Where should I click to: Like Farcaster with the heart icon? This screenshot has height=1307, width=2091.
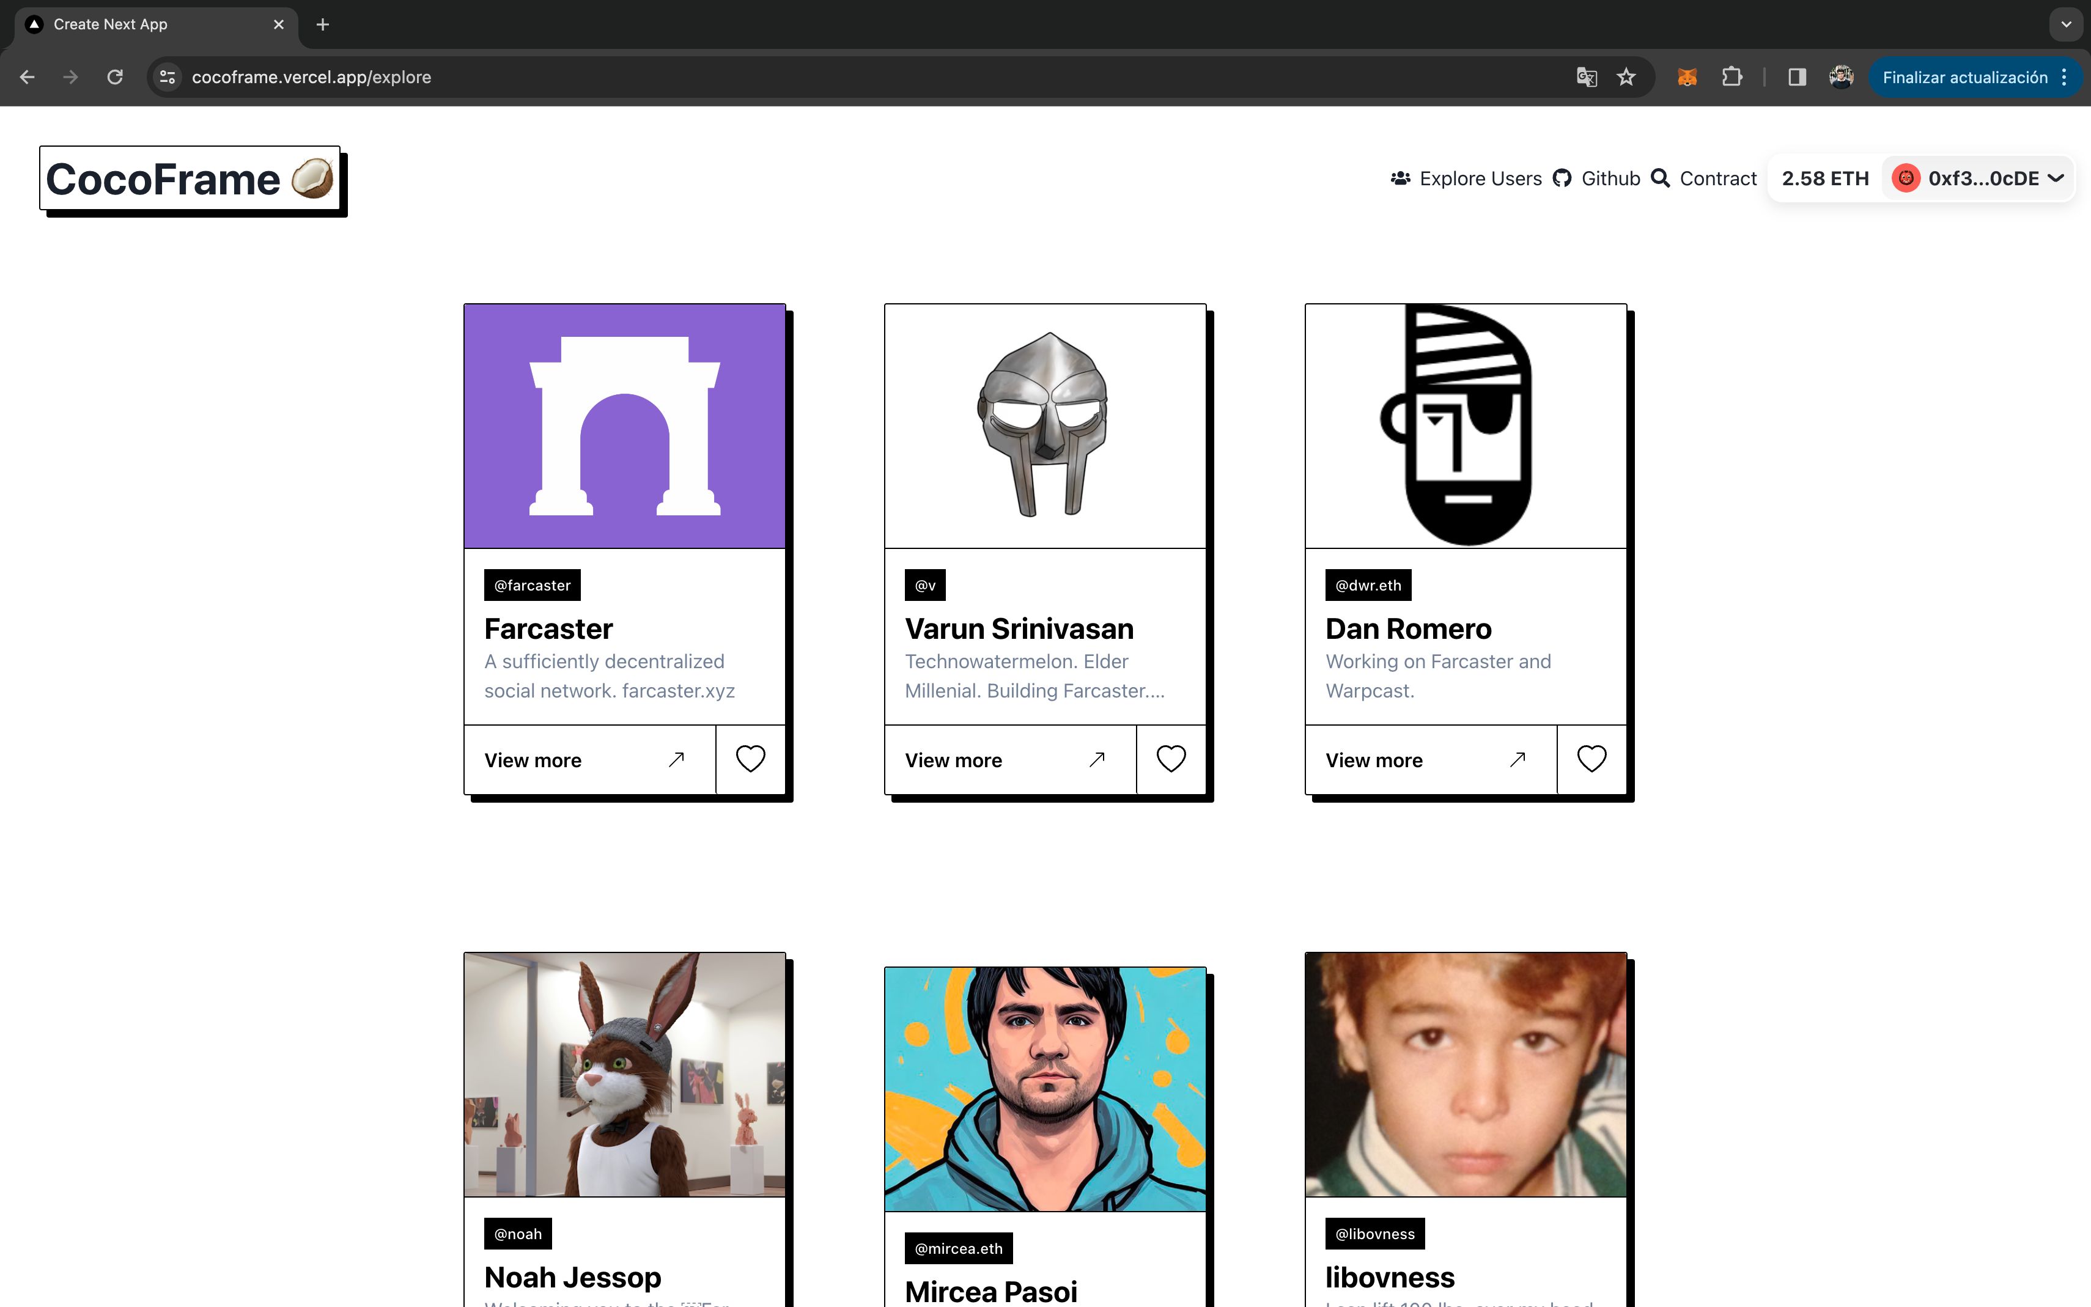pyautogui.click(x=750, y=759)
